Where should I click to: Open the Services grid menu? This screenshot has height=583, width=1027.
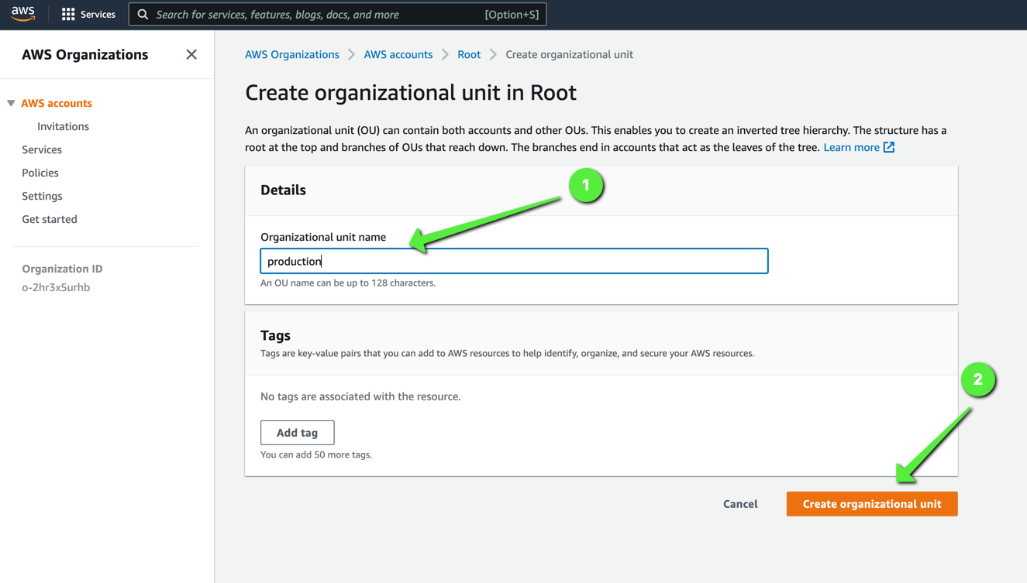68,14
